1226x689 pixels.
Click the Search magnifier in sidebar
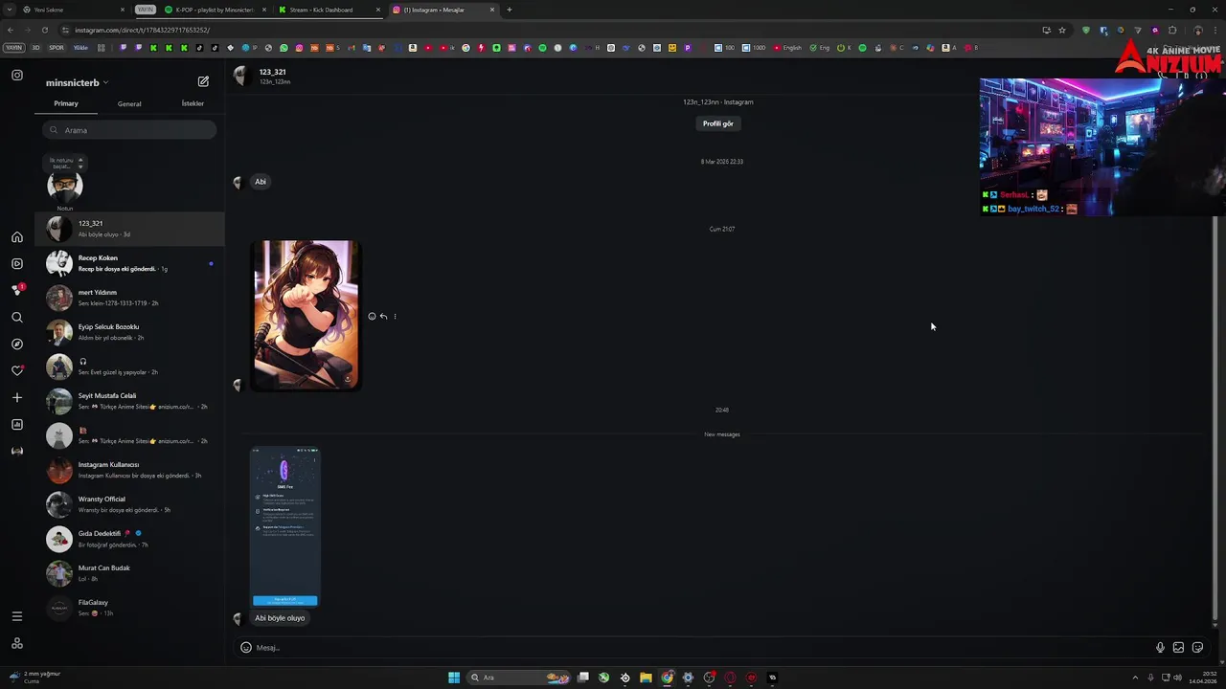click(17, 317)
